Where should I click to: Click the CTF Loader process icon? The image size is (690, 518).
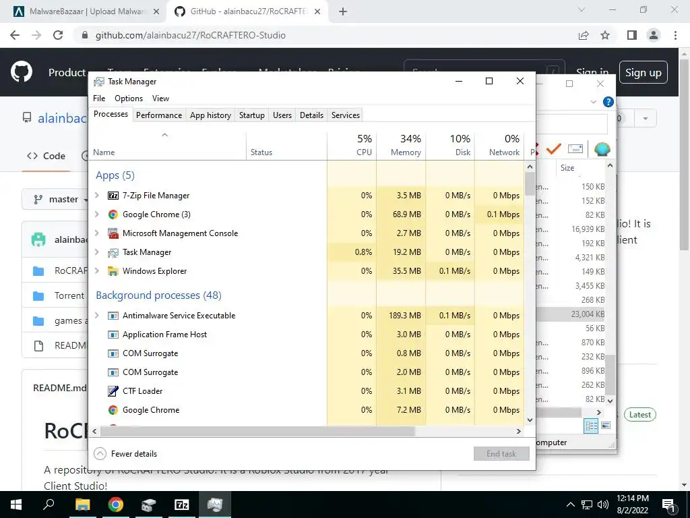(113, 391)
